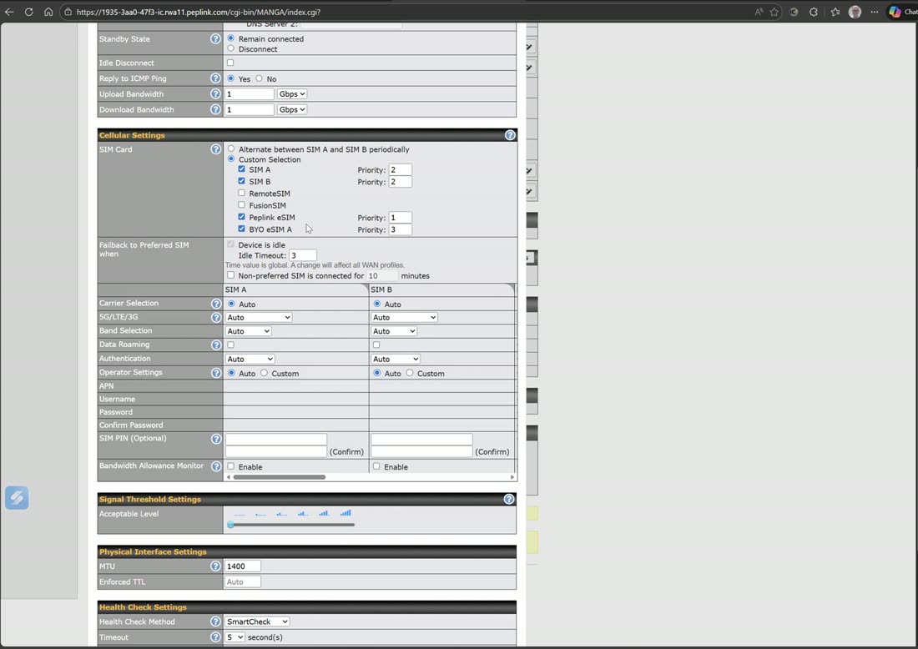This screenshot has width=918, height=649.
Task: Click browser refresh icon
Action: pyautogui.click(x=28, y=12)
